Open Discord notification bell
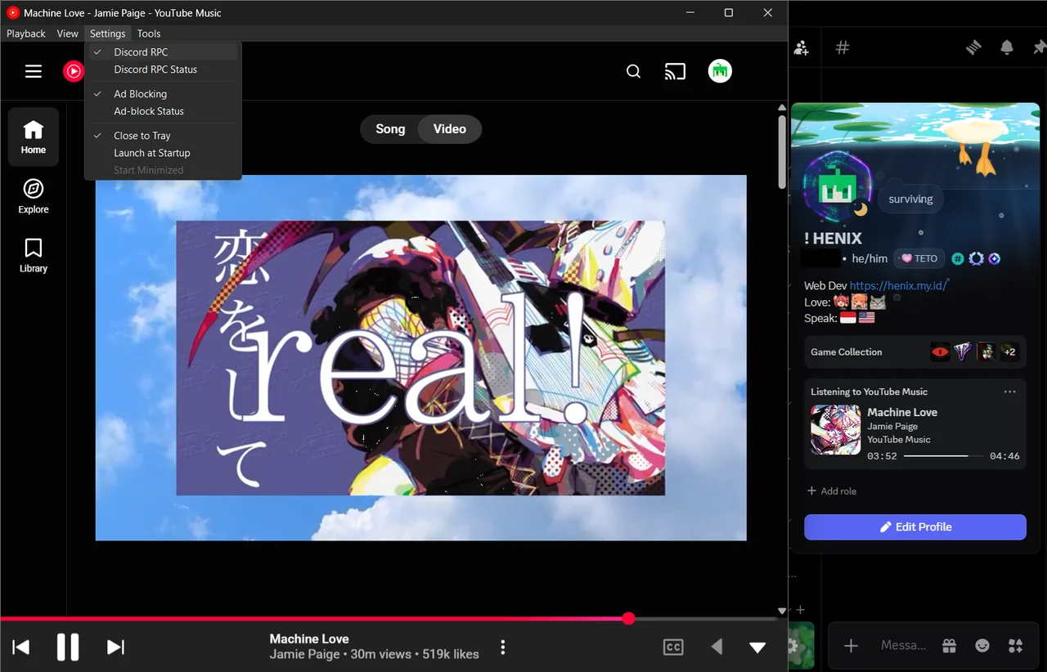The image size is (1047, 672). pyautogui.click(x=1007, y=47)
